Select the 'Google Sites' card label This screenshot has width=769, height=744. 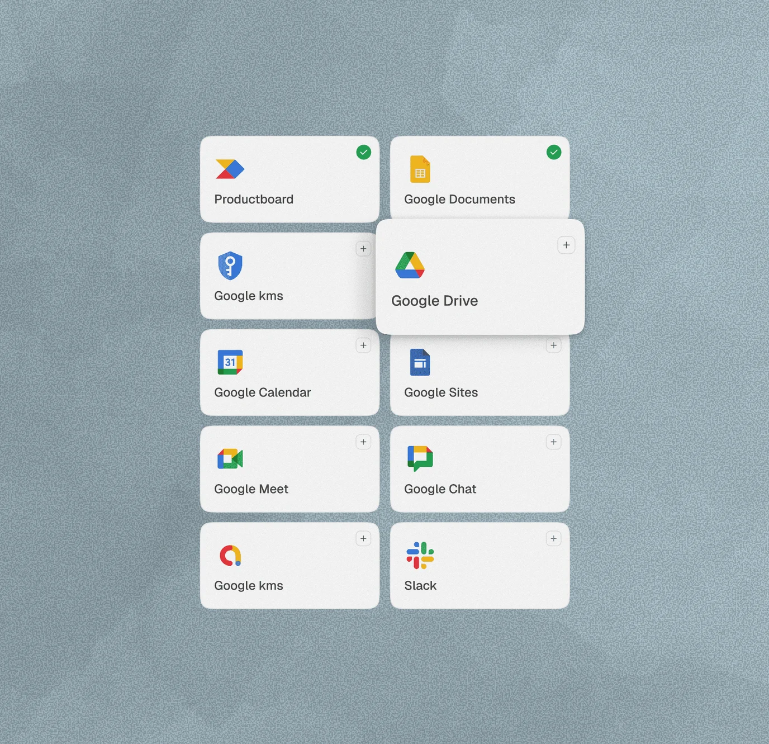(441, 392)
